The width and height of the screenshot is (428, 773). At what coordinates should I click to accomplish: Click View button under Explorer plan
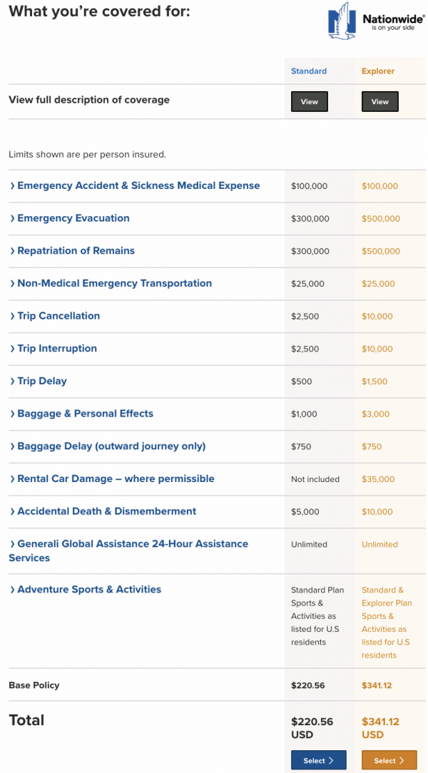[x=379, y=102]
